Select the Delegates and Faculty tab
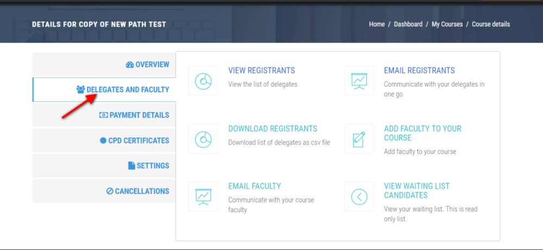The image size is (543, 250). pos(104,89)
